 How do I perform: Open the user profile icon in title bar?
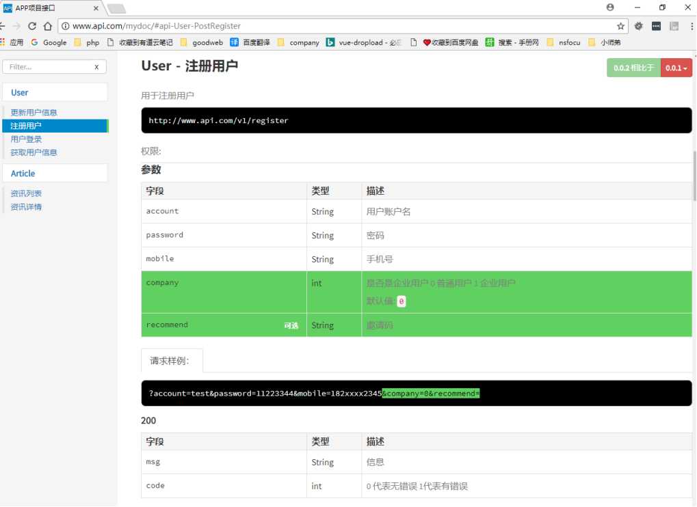tap(610, 7)
